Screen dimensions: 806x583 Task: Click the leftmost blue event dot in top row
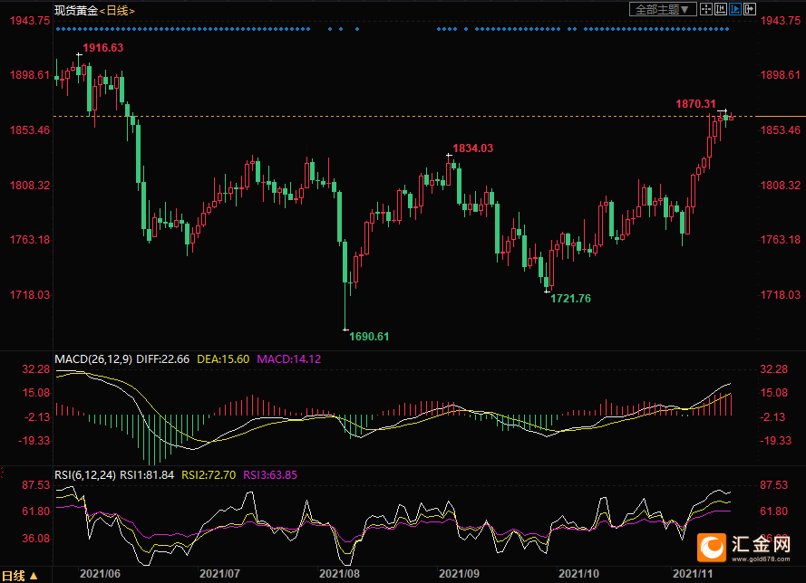pyautogui.click(x=56, y=29)
